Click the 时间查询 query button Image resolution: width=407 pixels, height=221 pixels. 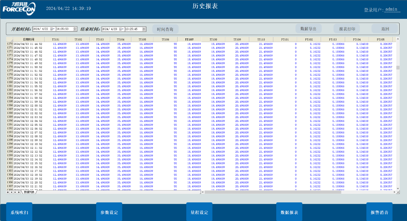tap(165, 29)
